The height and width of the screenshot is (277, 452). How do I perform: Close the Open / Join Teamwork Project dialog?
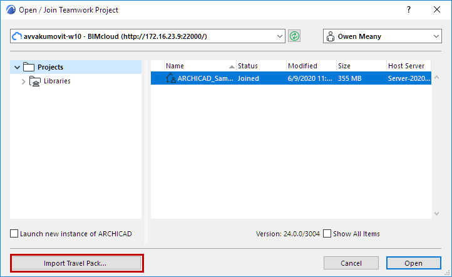pyautogui.click(x=437, y=9)
